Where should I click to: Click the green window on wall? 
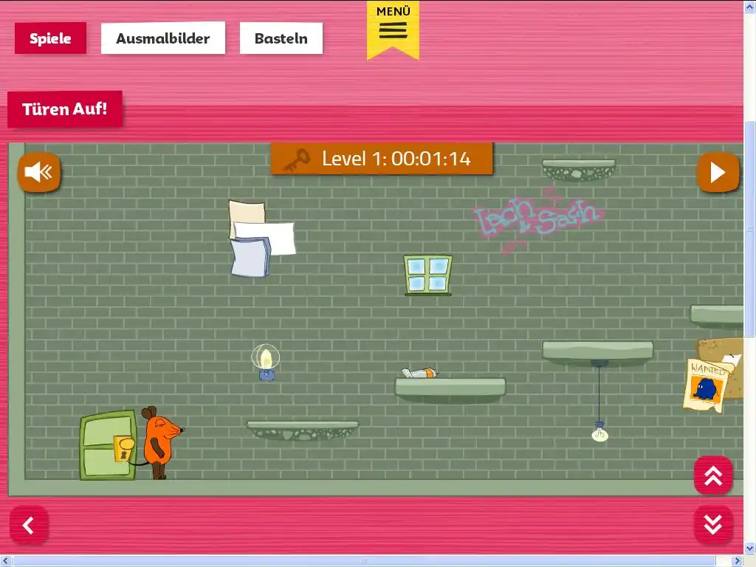pos(428,275)
